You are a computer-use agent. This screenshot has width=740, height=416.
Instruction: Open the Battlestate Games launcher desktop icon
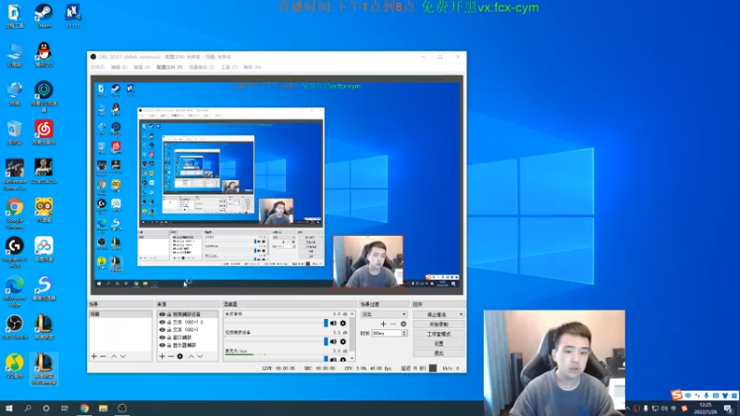coord(15,175)
